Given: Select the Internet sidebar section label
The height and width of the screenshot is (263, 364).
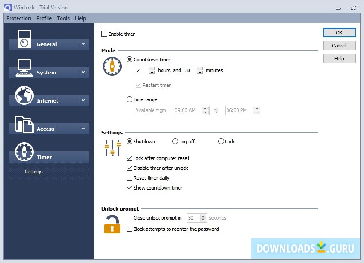Looking at the screenshot, I should coord(48,101).
